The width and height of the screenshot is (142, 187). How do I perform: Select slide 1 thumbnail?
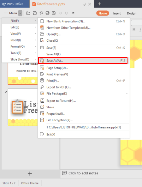[23, 74]
